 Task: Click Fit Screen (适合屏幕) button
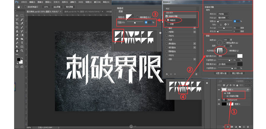pos(57,7)
